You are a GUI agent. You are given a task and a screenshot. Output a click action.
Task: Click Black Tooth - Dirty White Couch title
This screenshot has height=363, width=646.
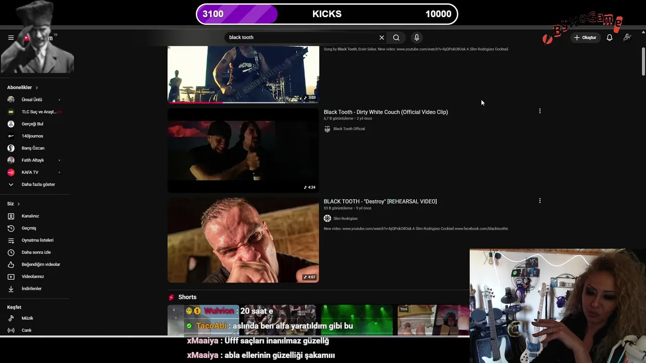click(x=386, y=112)
